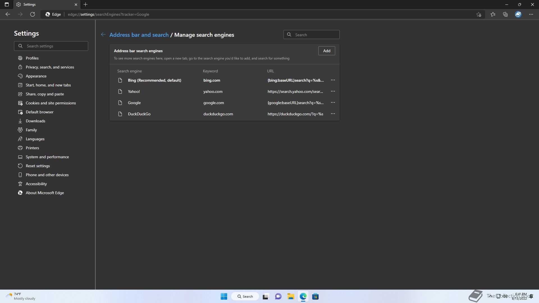Select the duckduckgo.com keyword cell
The width and height of the screenshot is (539, 303).
coord(218,114)
